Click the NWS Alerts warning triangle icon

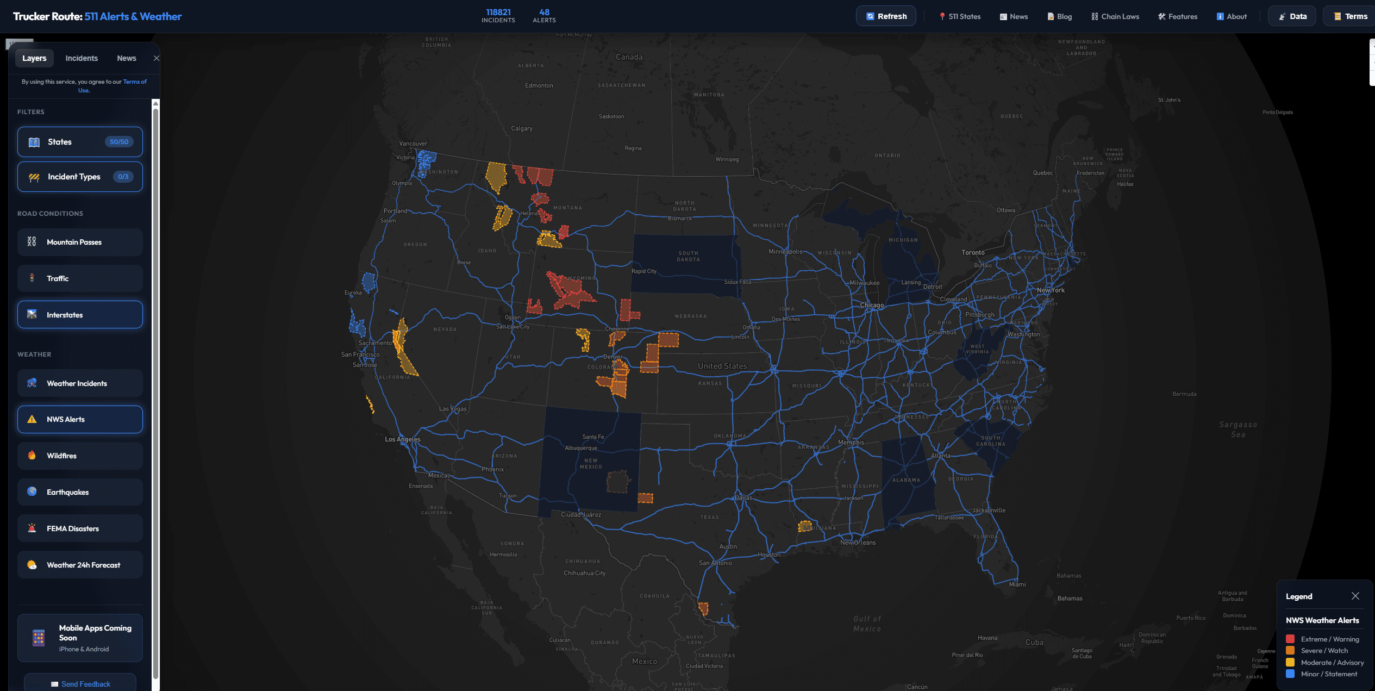[x=32, y=419]
